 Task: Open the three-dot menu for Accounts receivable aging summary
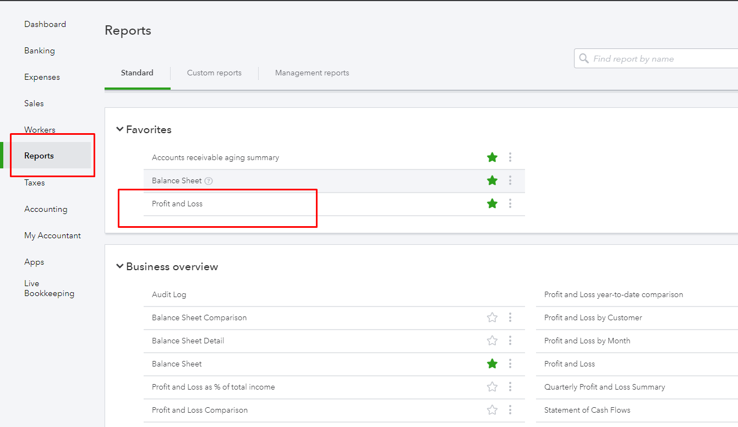[x=510, y=157]
